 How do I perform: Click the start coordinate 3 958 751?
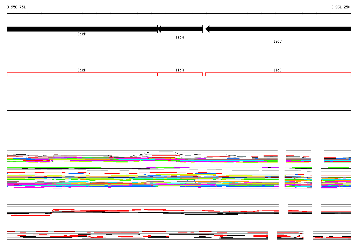point(16,7)
